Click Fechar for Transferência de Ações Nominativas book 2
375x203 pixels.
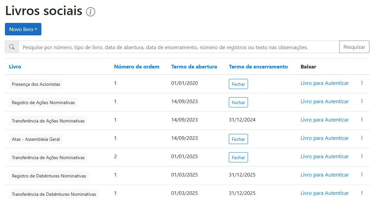[238, 157]
